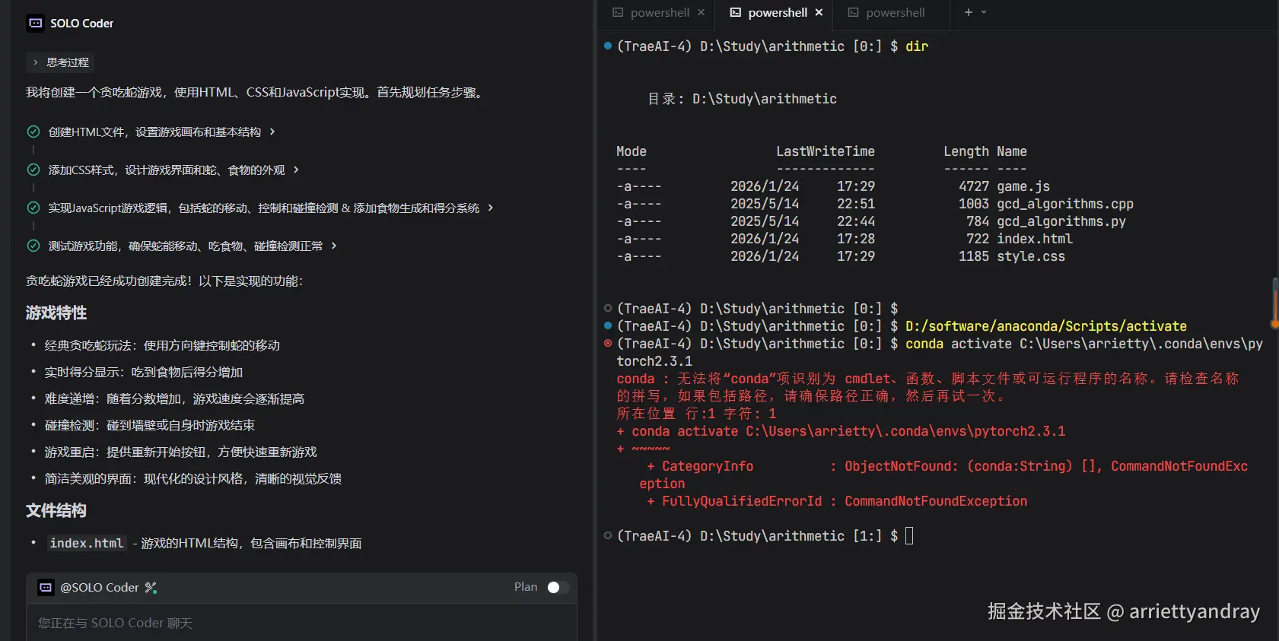Click the terminal scrollbar thumb
The image size is (1279, 641).
1275,302
